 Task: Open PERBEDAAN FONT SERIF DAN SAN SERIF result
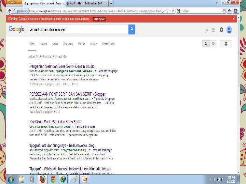[67, 94]
